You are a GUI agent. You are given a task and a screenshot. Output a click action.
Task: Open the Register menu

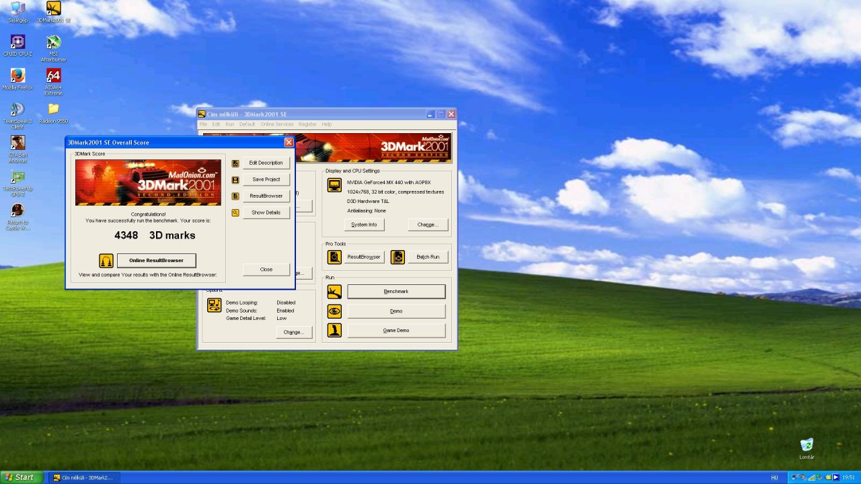click(x=307, y=124)
